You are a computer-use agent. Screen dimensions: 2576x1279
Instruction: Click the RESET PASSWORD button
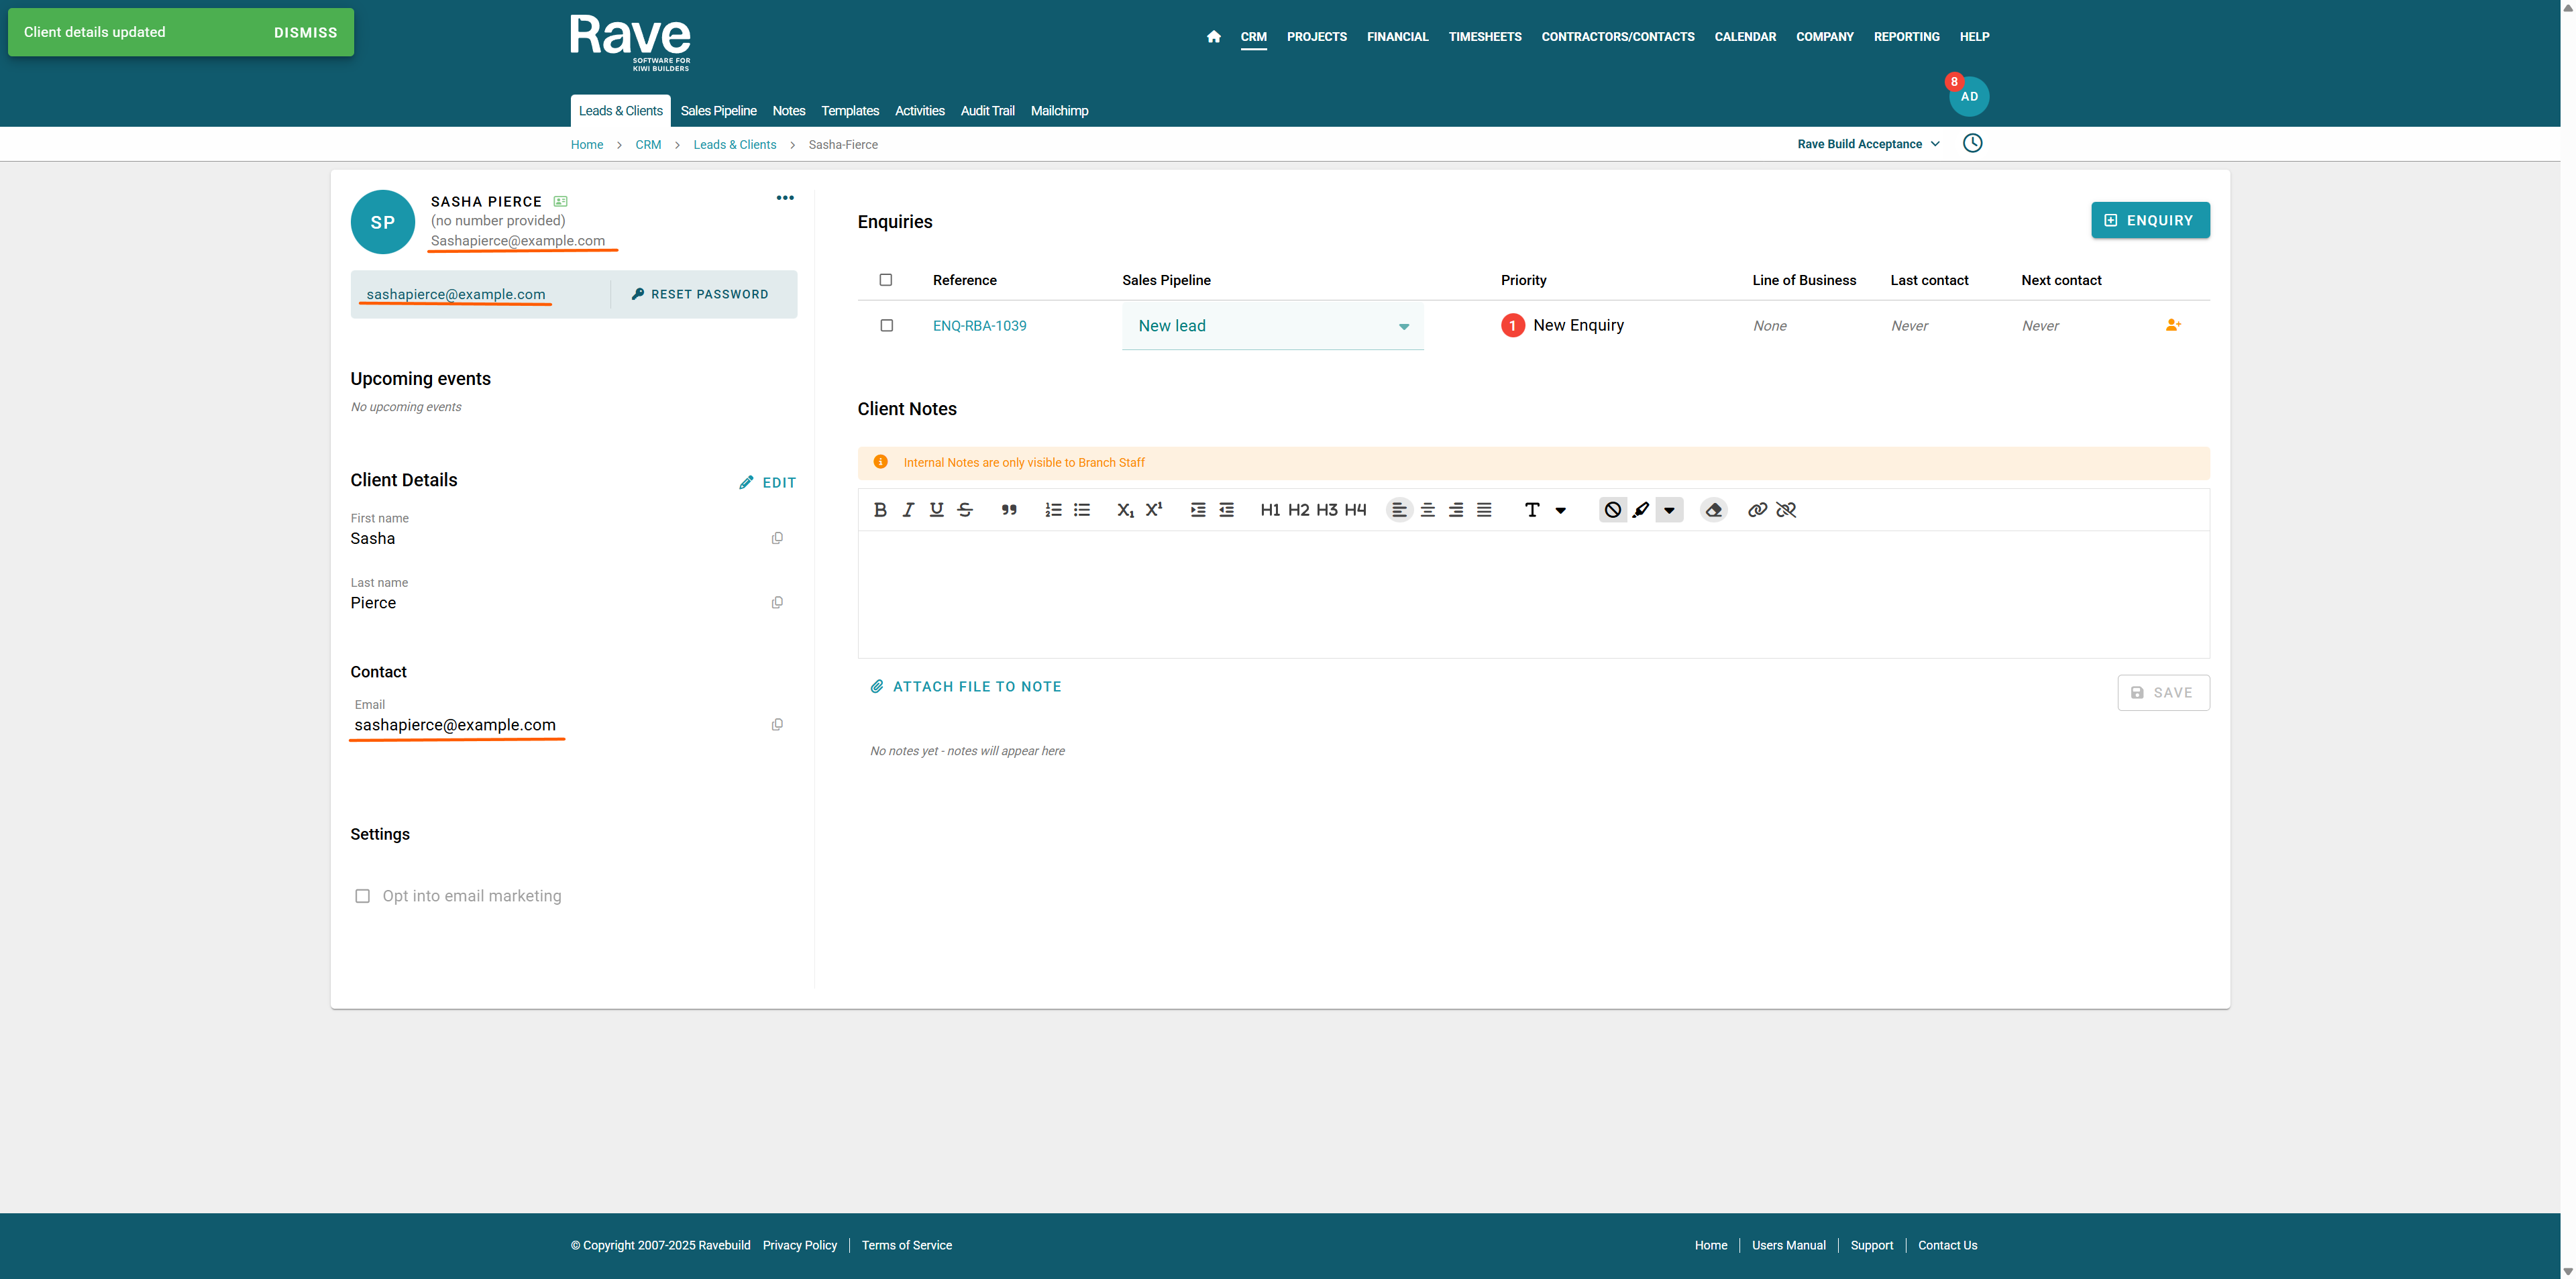(x=700, y=294)
